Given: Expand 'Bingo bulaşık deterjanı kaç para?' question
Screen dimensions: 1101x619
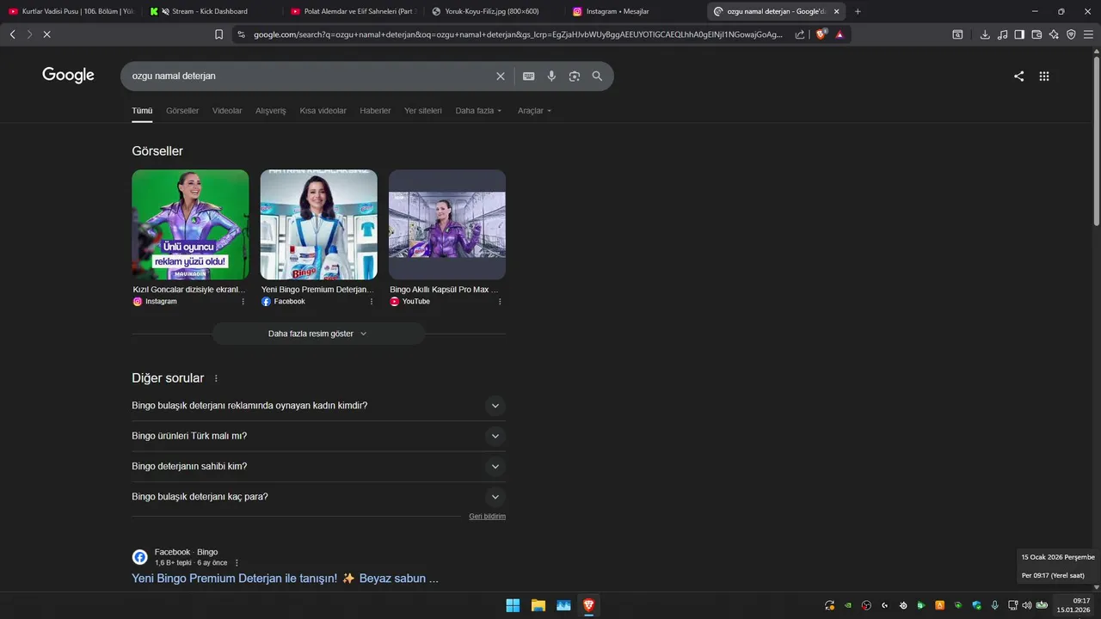Looking at the screenshot, I should [318, 497].
